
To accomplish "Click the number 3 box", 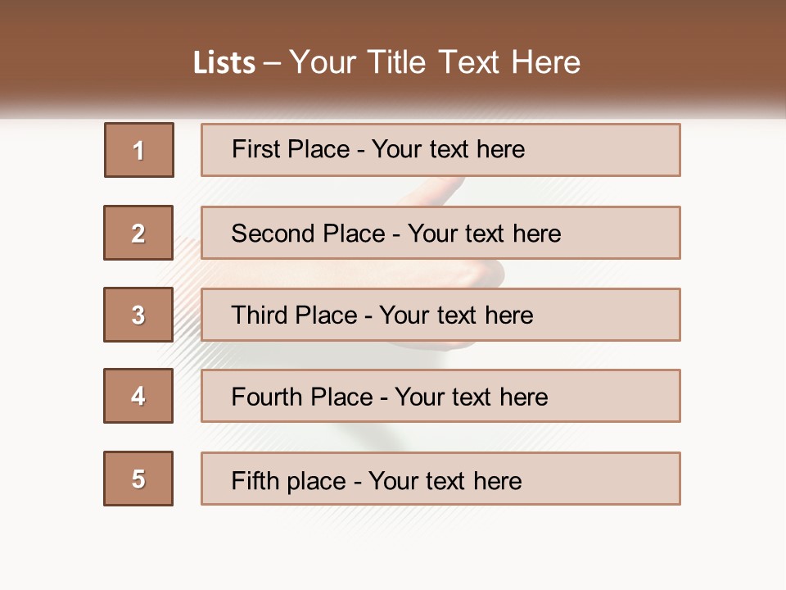I will (x=138, y=315).
